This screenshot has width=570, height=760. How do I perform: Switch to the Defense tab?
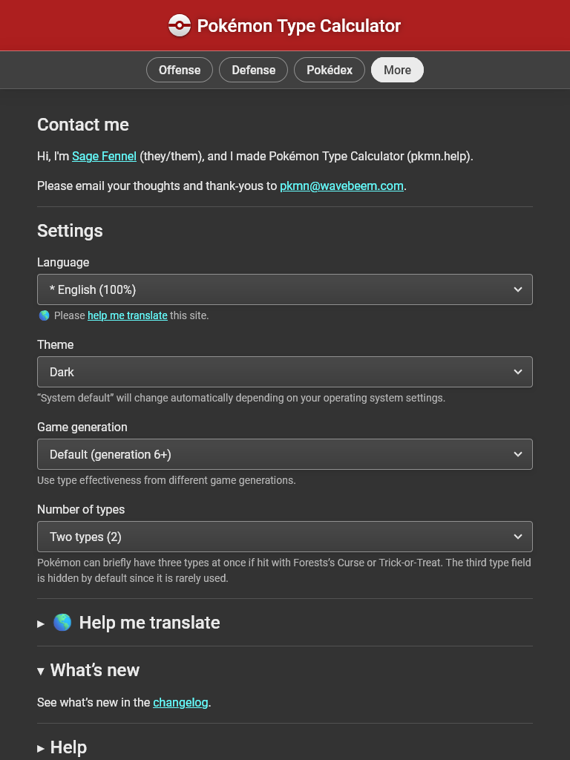[x=254, y=70]
